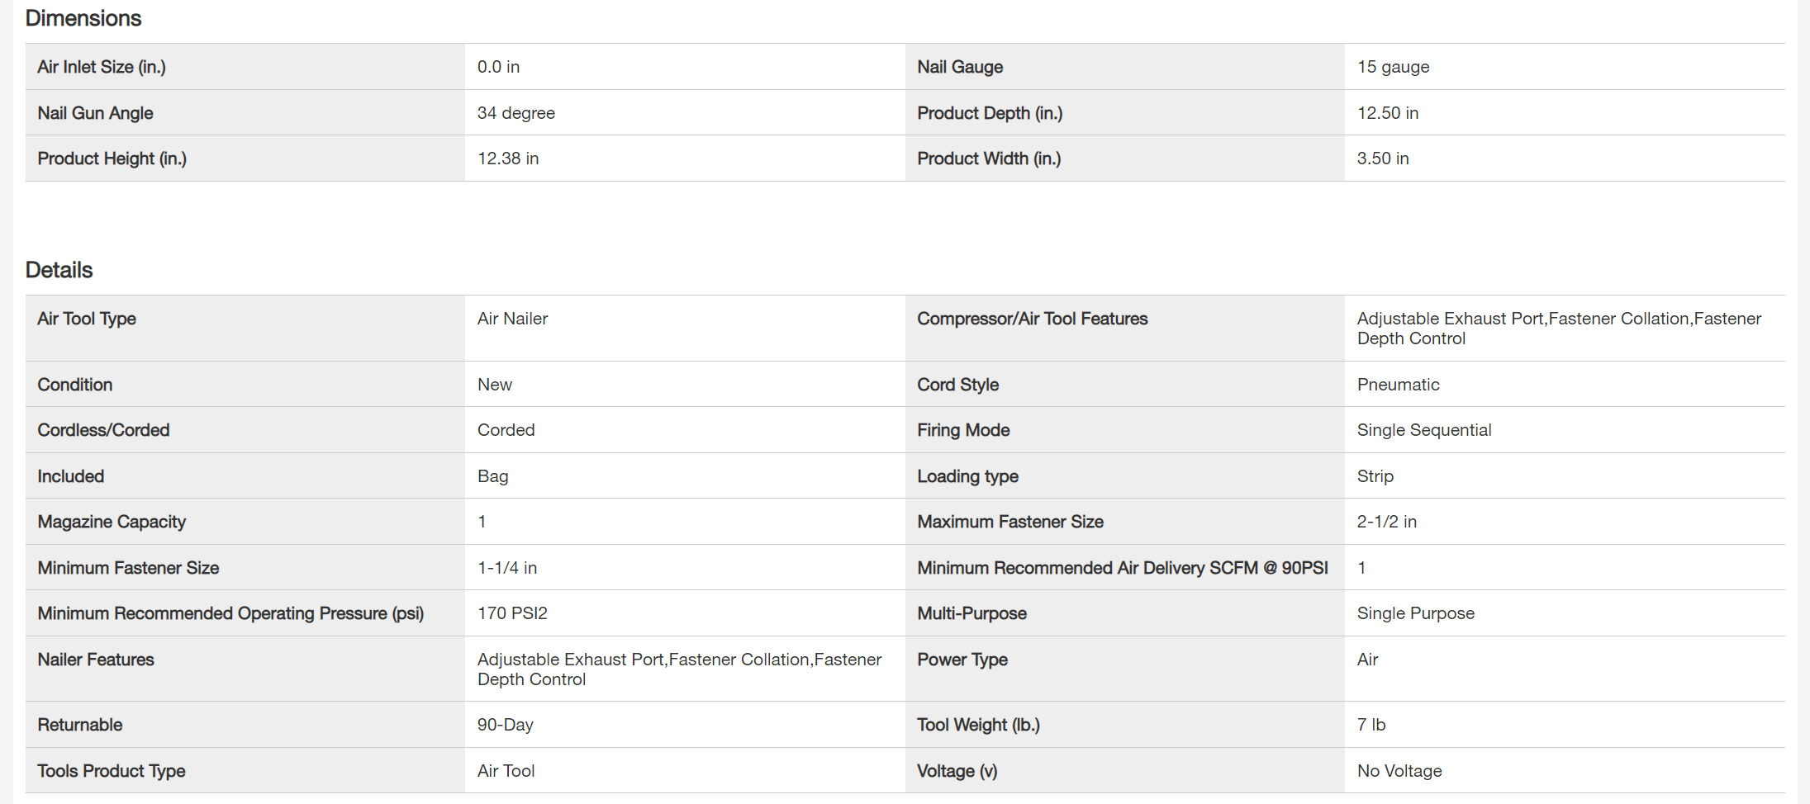1810x804 pixels.
Task: Click the Dimensions section heading
Action: 83,18
